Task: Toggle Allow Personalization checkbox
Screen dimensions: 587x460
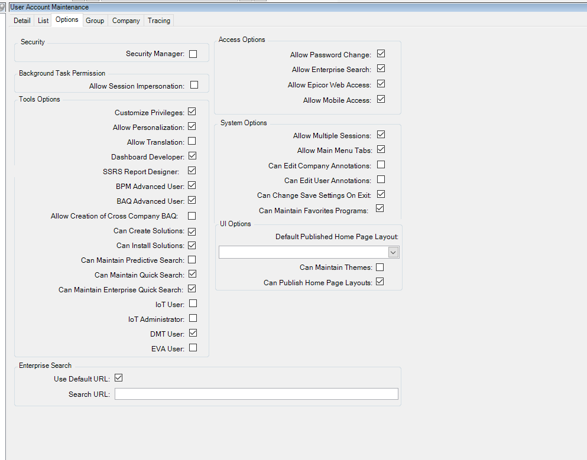Action: tap(192, 126)
